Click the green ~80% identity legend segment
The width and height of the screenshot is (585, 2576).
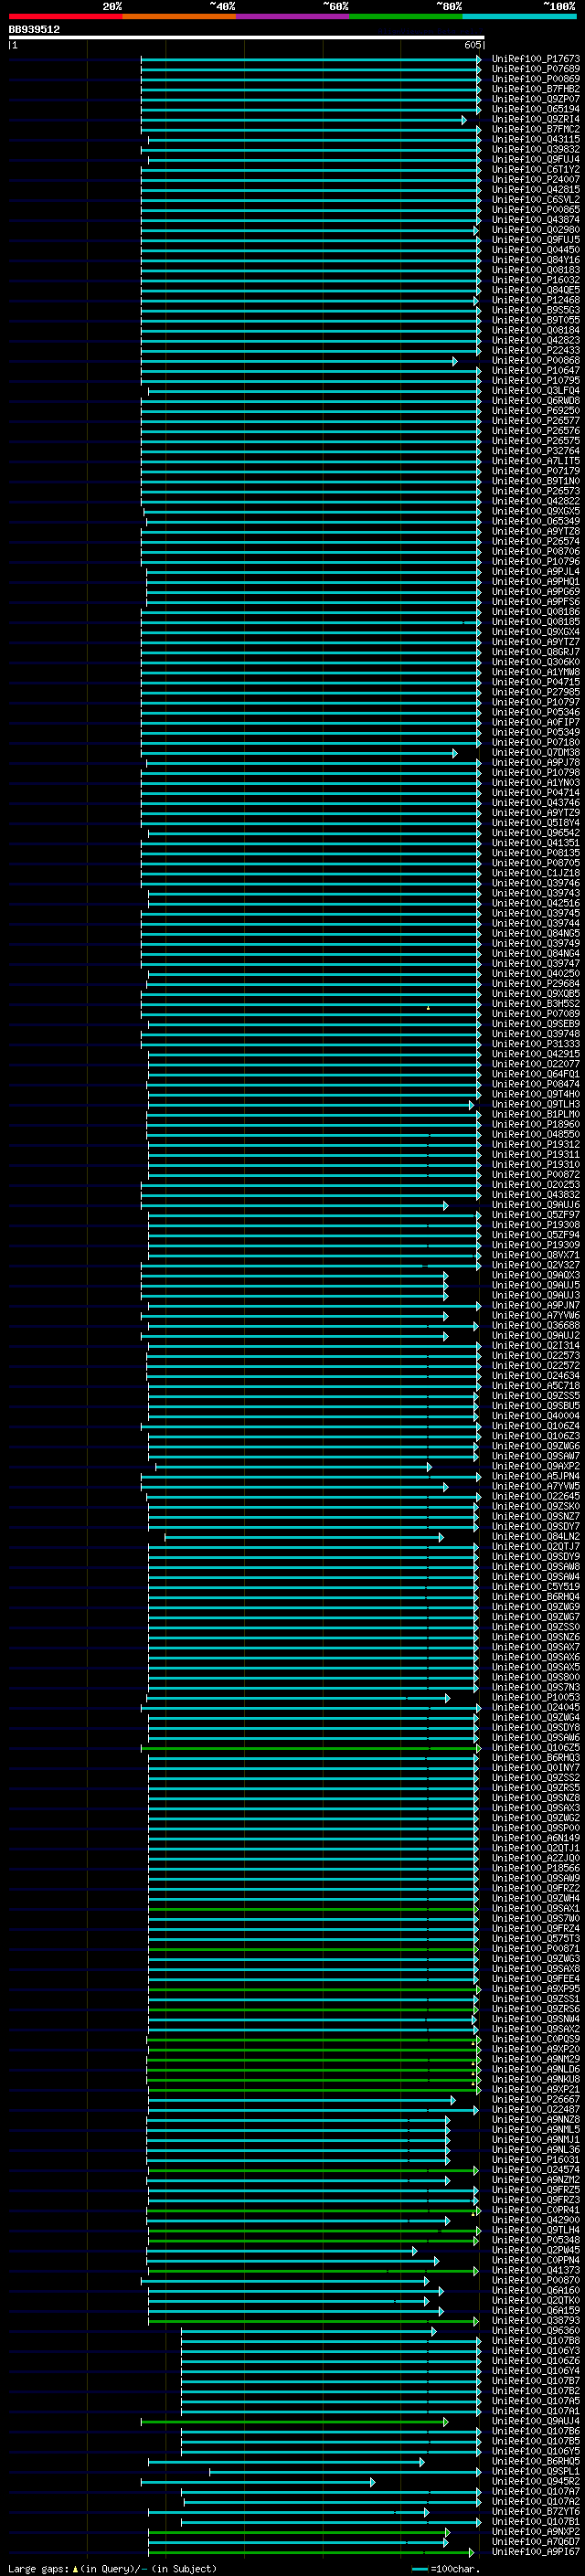click(x=405, y=16)
